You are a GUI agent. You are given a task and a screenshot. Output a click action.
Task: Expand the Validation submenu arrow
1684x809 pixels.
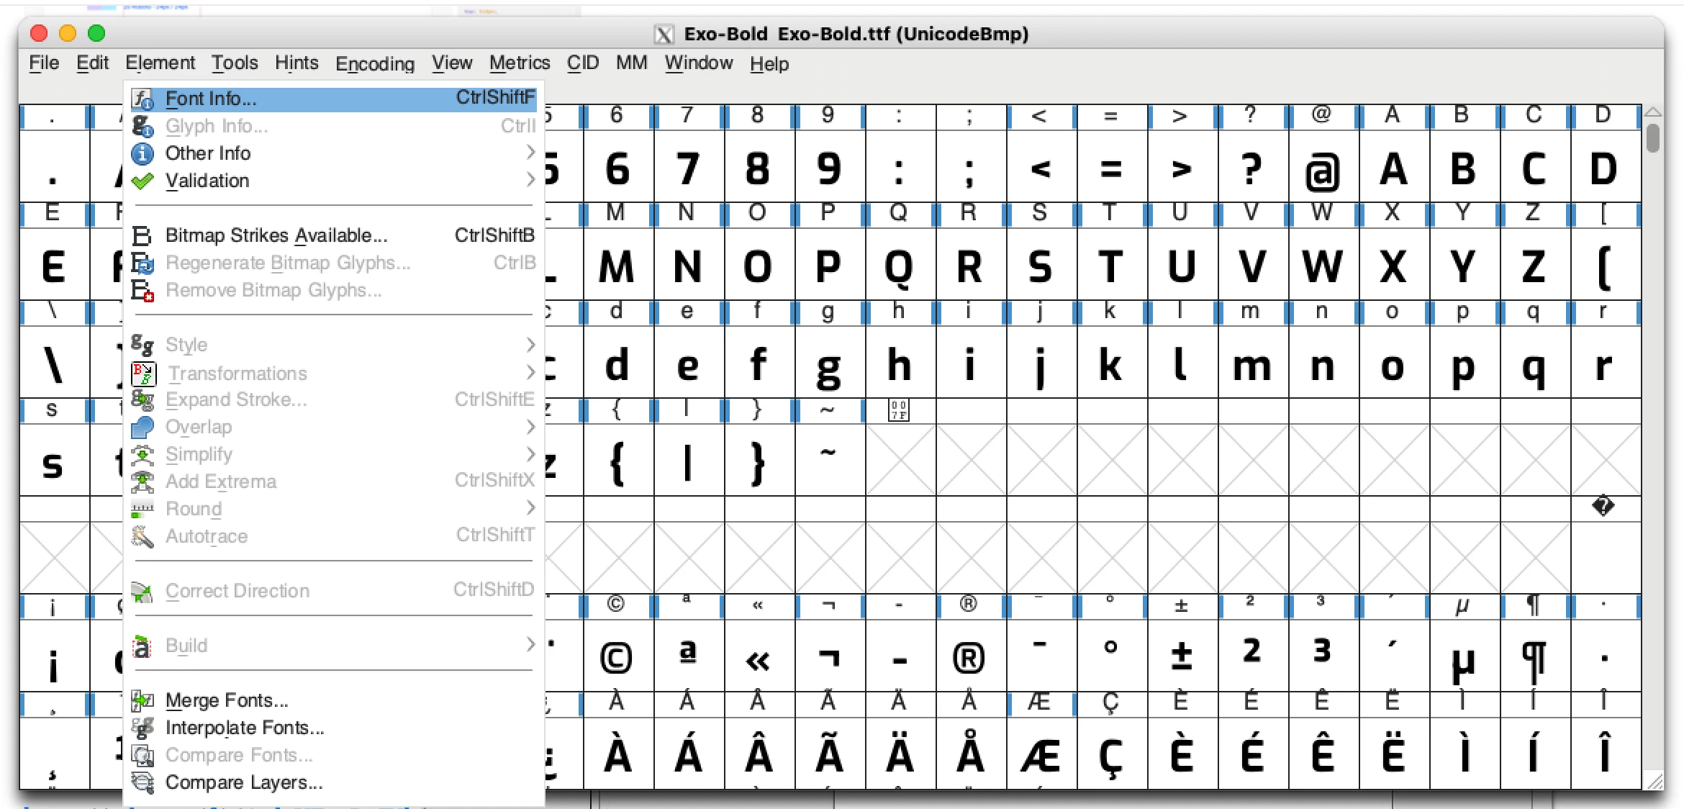click(x=530, y=180)
